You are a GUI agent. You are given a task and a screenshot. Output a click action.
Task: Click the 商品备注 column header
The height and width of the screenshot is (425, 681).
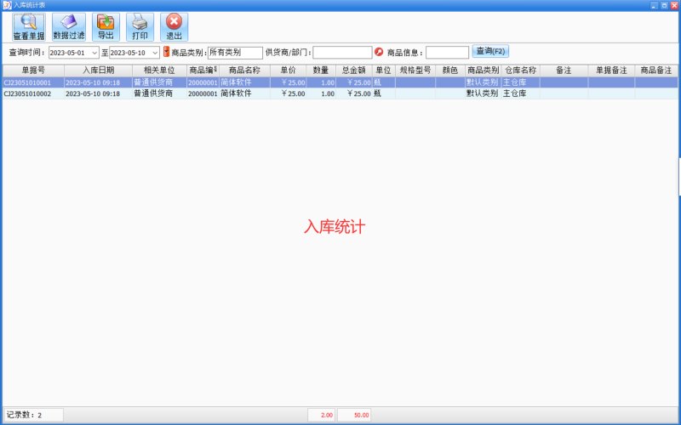coord(655,71)
